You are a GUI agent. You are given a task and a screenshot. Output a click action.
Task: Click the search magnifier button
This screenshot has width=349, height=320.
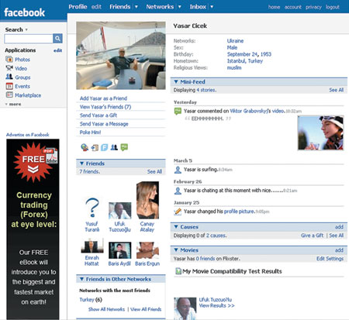click(x=57, y=39)
